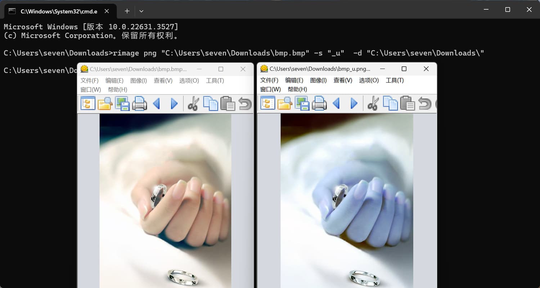Viewport: 540px width, 288px height.
Task: Click the app icon in bmp_u.png title bar
Action: [x=264, y=69]
